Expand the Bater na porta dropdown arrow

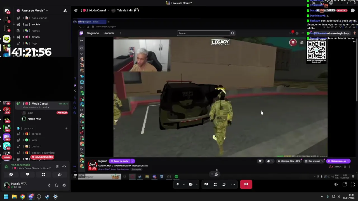tap(133, 161)
